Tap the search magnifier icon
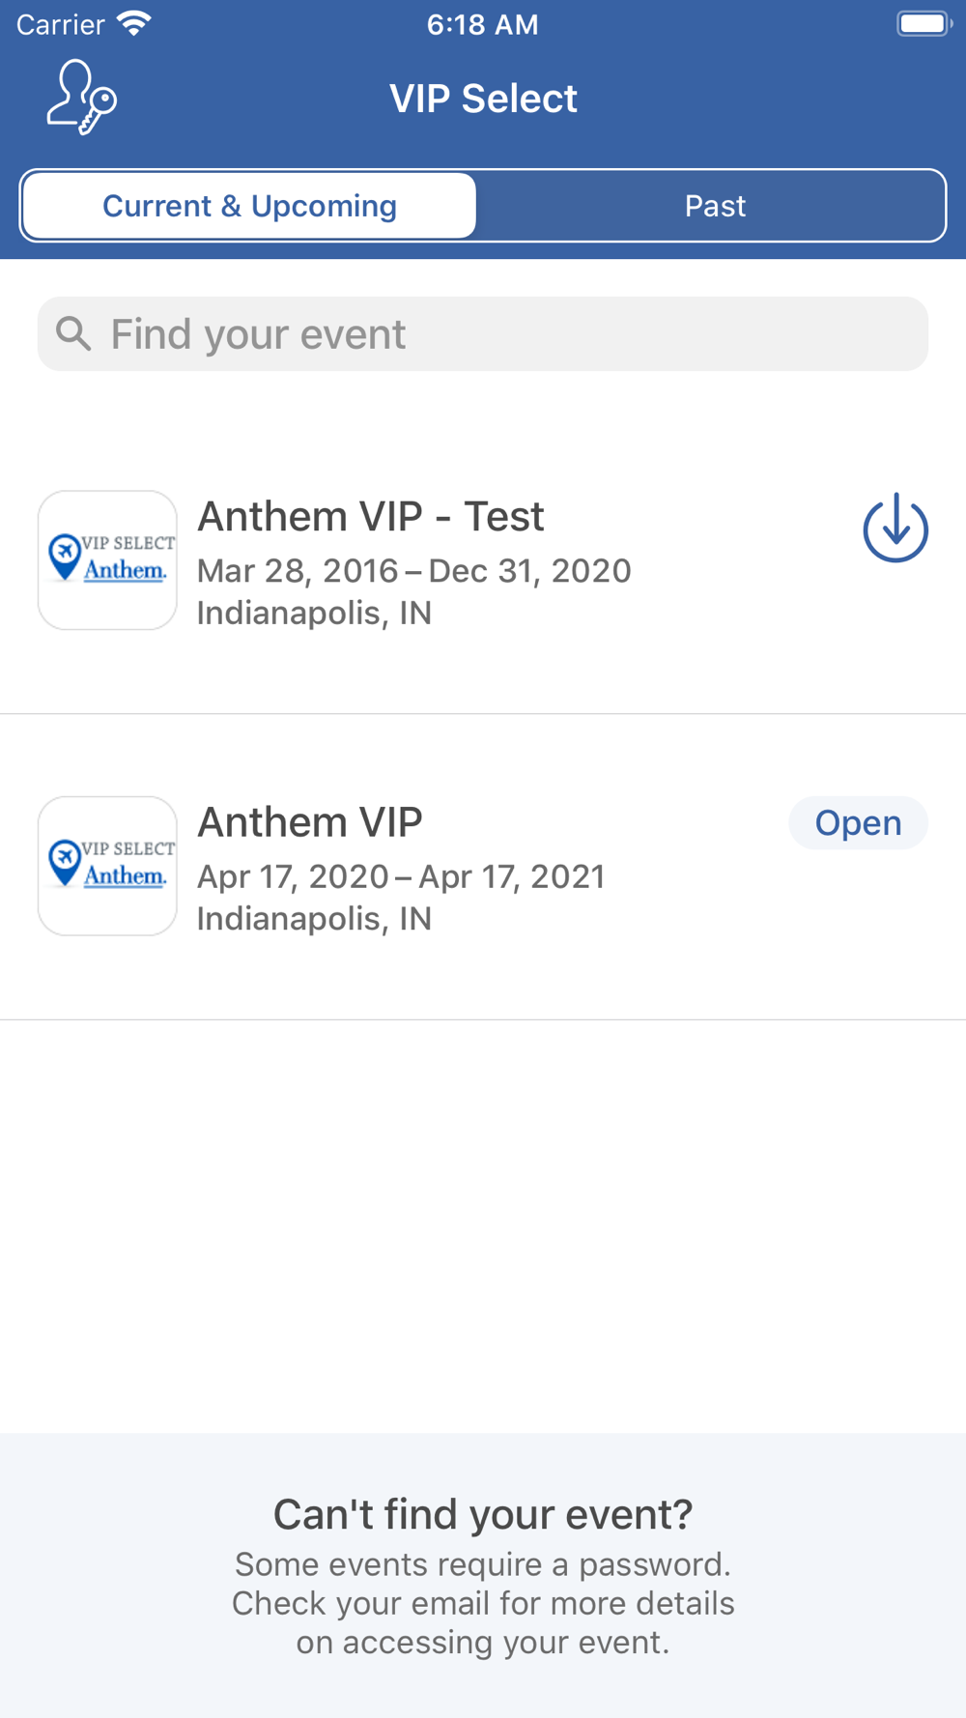Image resolution: width=966 pixels, height=1718 pixels. [x=73, y=333]
